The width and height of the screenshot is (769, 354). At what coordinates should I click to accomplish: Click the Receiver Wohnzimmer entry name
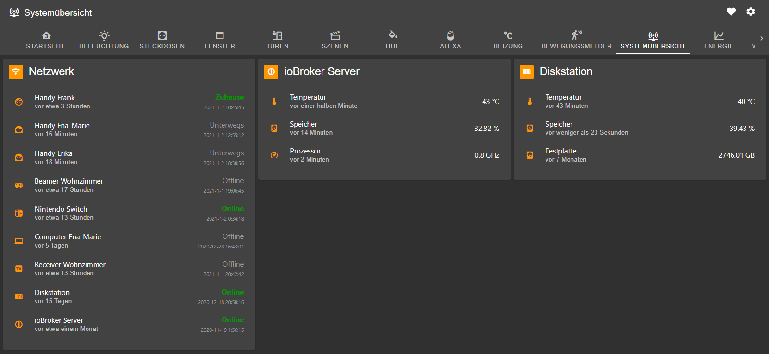coord(70,265)
